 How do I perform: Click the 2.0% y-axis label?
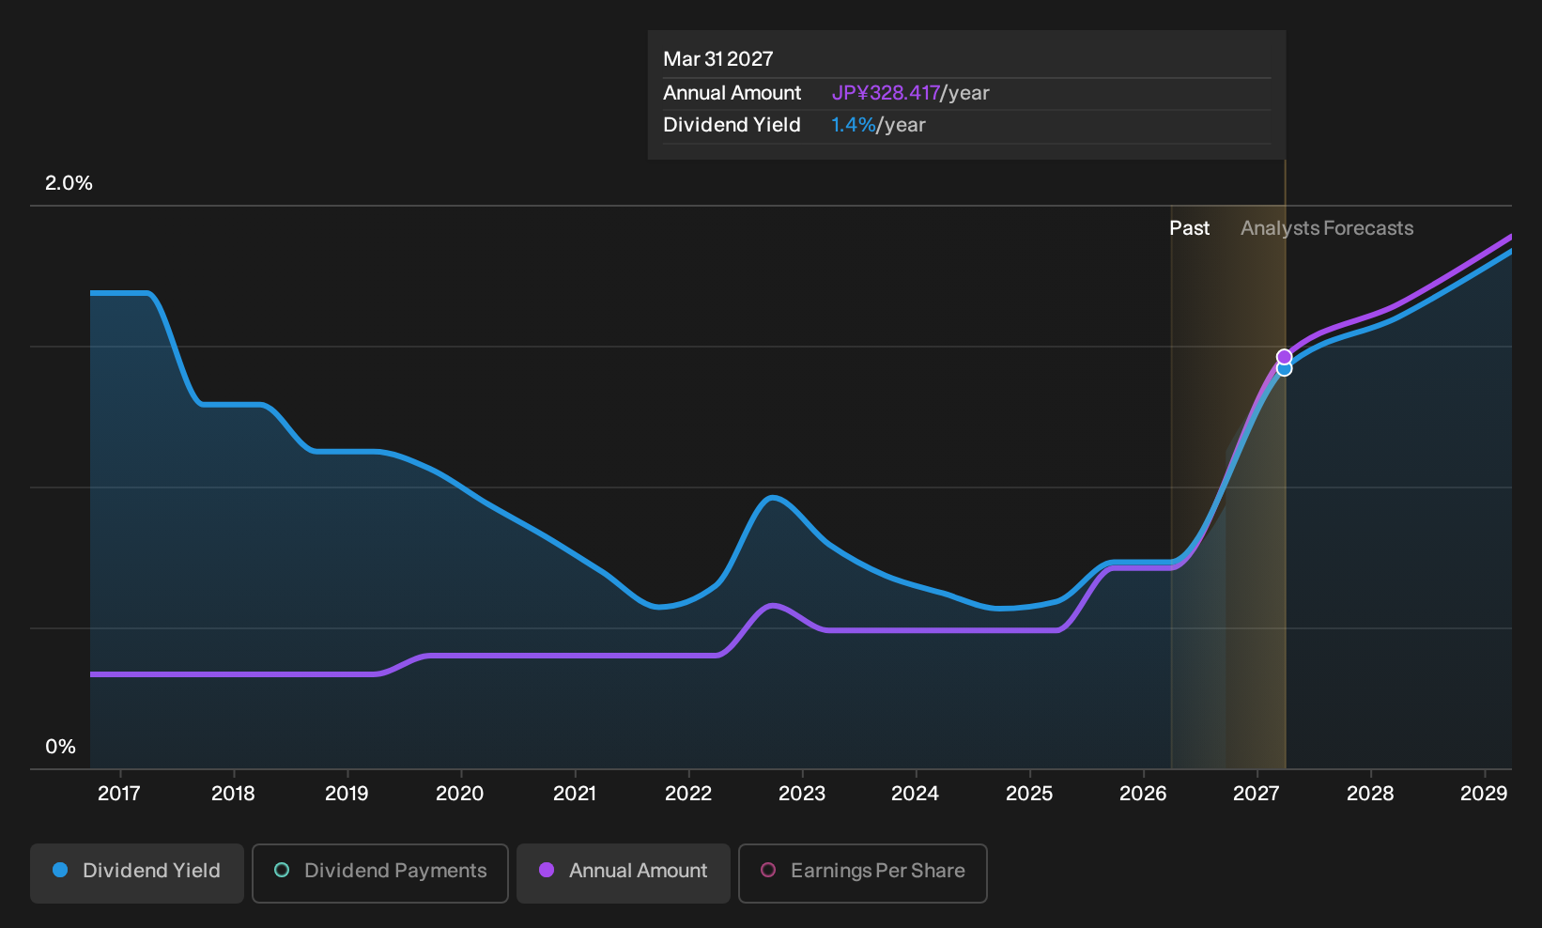[69, 183]
